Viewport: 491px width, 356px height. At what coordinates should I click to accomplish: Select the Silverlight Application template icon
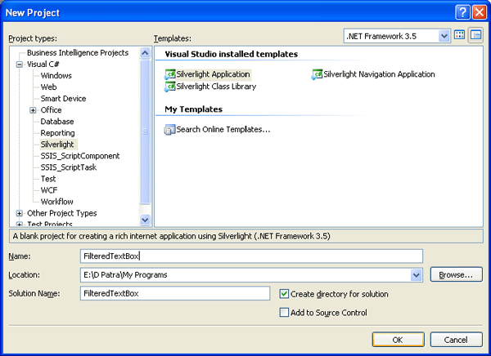(x=170, y=74)
